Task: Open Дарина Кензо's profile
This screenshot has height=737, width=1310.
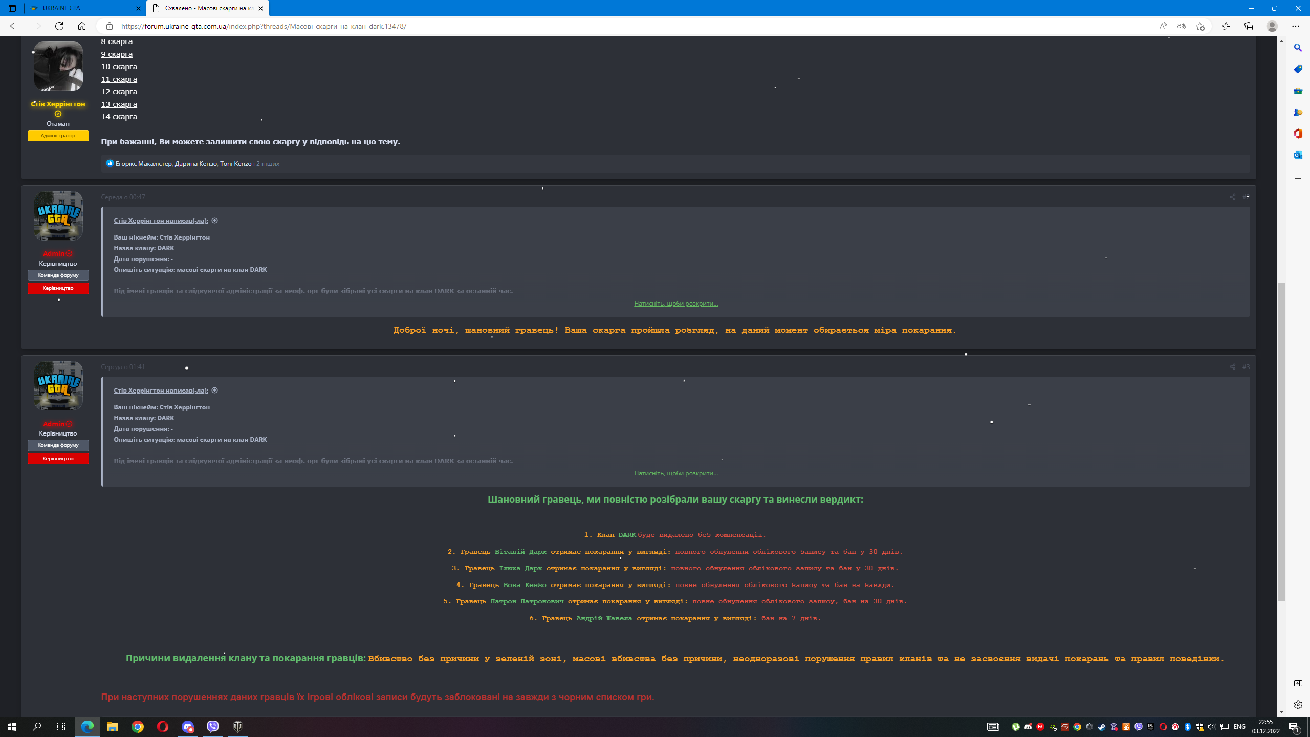Action: pos(195,164)
